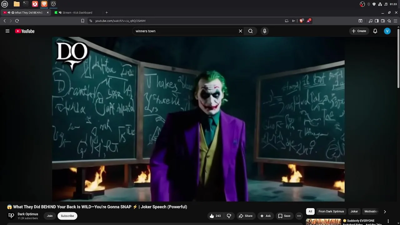
Task: Open the Linux Mint start menu
Action: (4, 4)
